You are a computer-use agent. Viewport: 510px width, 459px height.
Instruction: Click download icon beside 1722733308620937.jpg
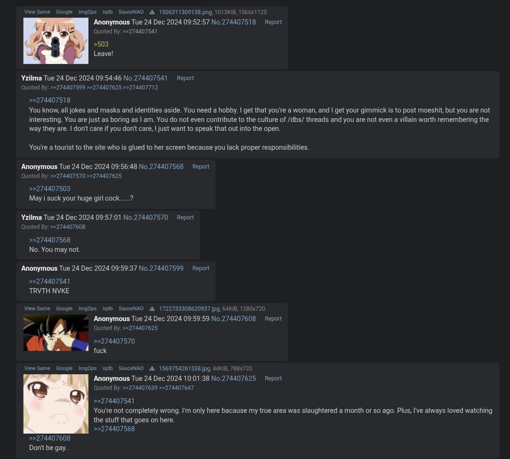152,309
